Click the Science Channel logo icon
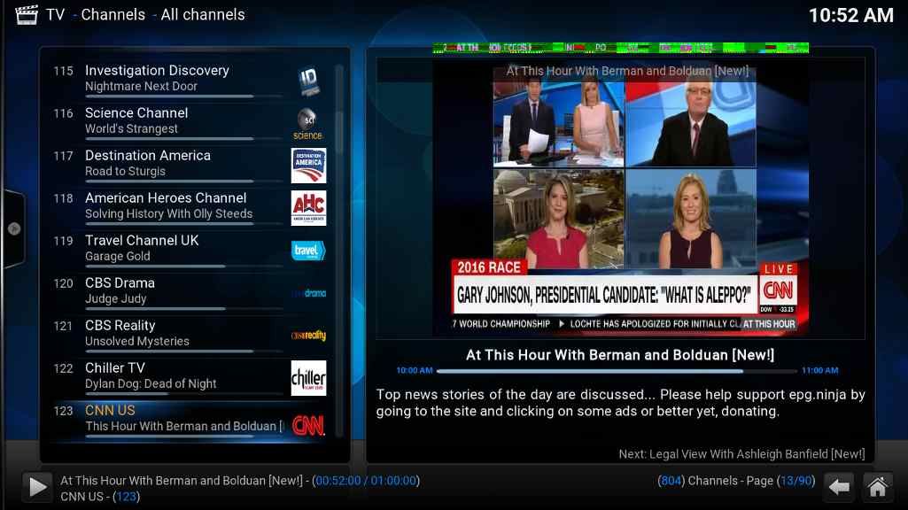Image resolution: width=908 pixels, height=510 pixels. click(307, 123)
